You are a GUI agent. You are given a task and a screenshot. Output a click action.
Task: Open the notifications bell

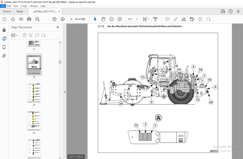[x=238, y=11]
